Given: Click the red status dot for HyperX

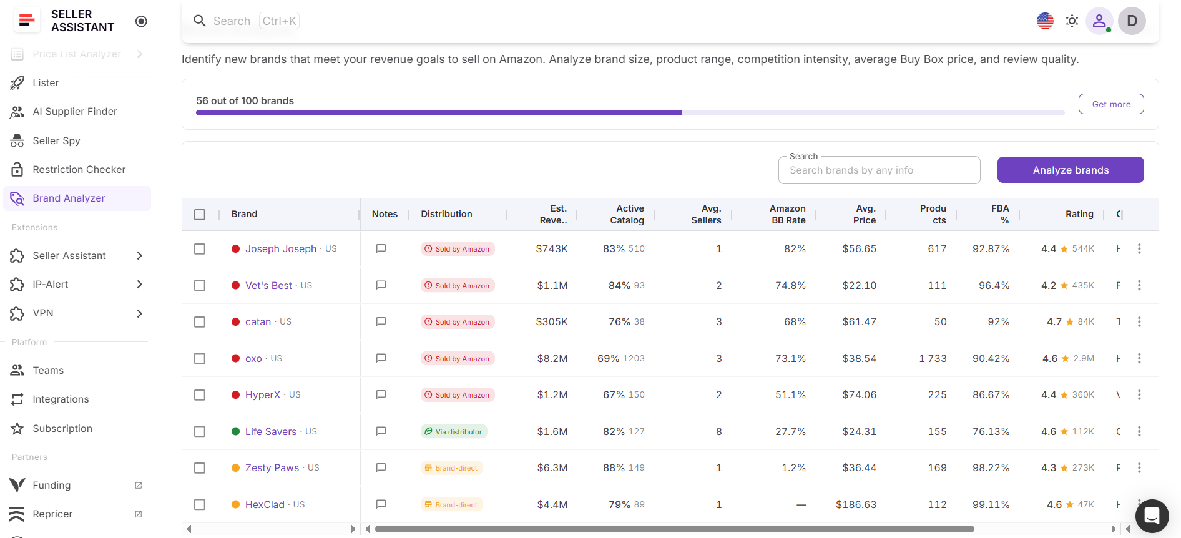Looking at the screenshot, I should click(x=236, y=394).
